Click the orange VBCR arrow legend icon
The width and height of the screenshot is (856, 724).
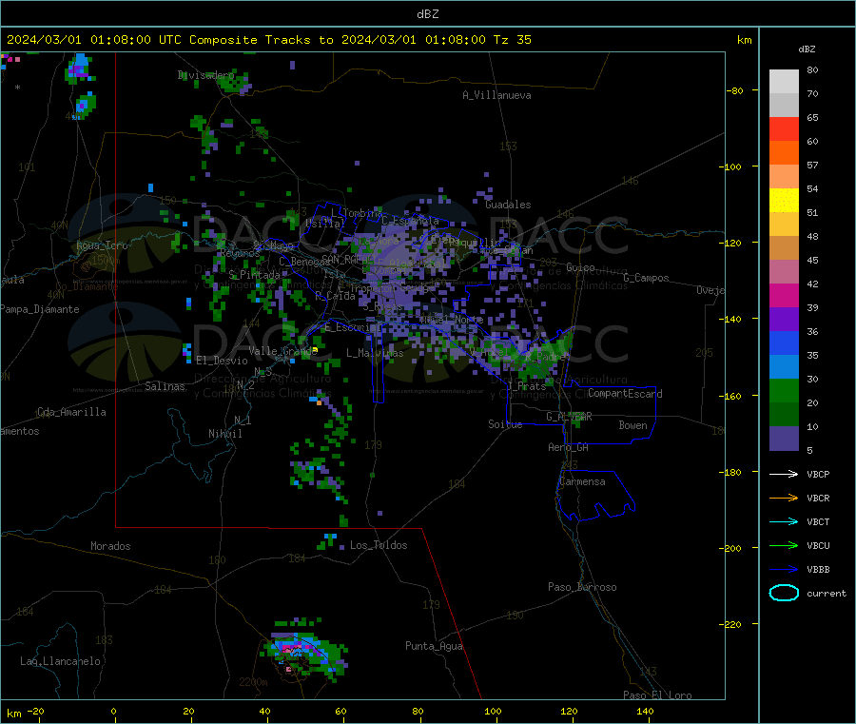pos(784,498)
